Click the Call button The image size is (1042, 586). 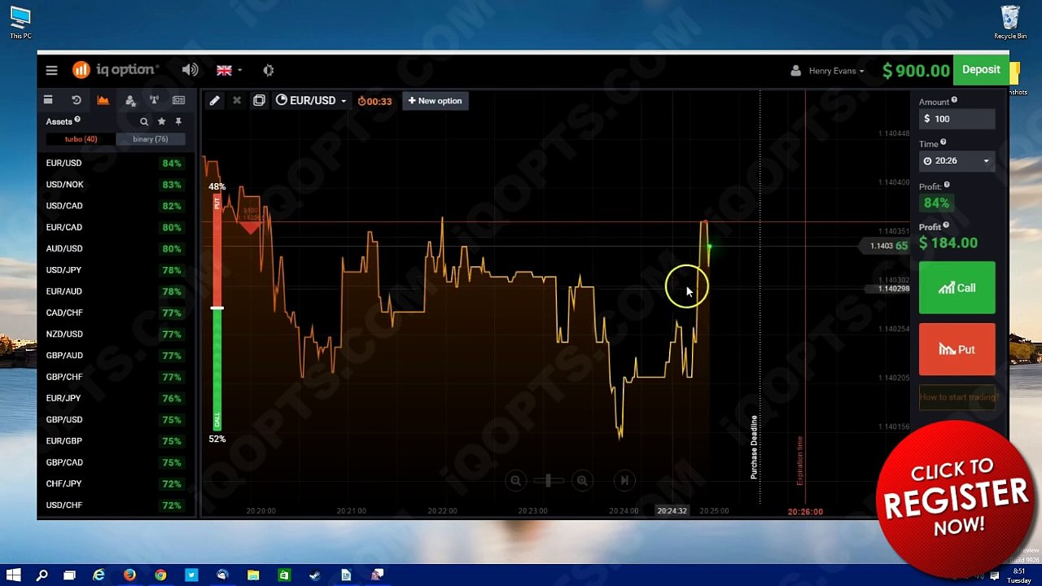coord(957,288)
